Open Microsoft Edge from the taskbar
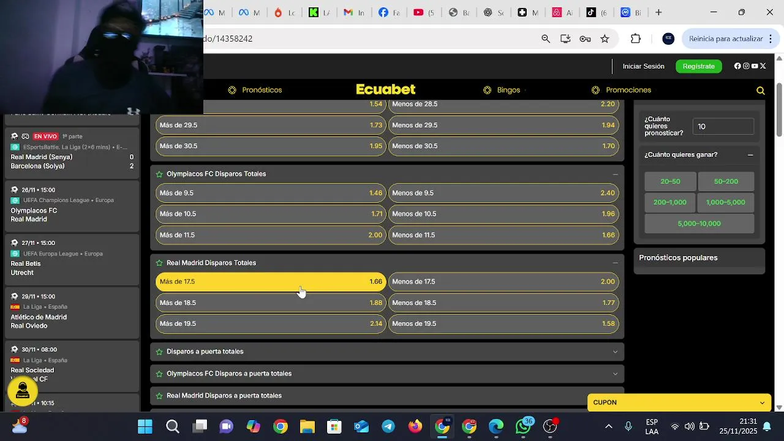The height and width of the screenshot is (441, 784). click(x=496, y=426)
